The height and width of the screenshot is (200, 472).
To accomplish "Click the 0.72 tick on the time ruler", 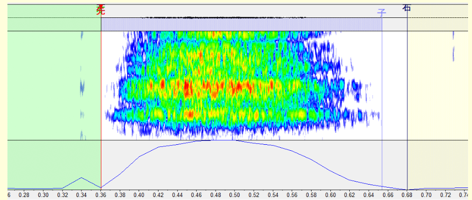I will (x=446, y=195).
